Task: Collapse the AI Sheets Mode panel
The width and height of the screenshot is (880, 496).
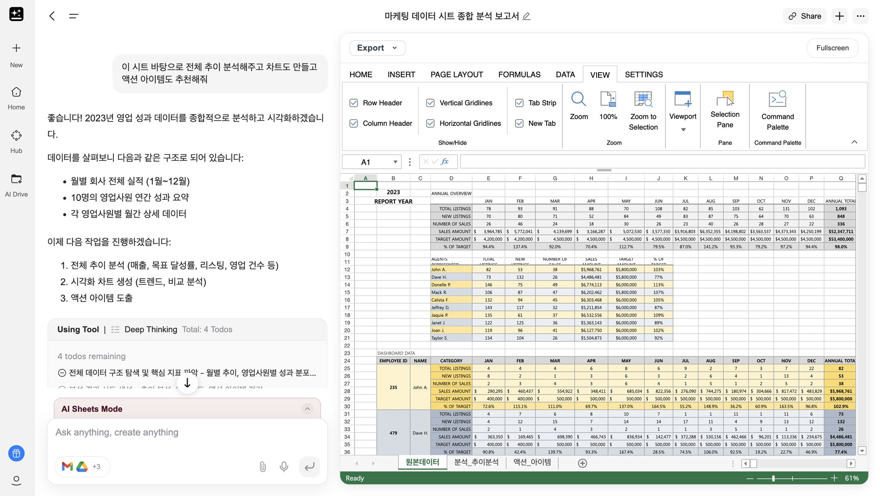Action: 307,409
